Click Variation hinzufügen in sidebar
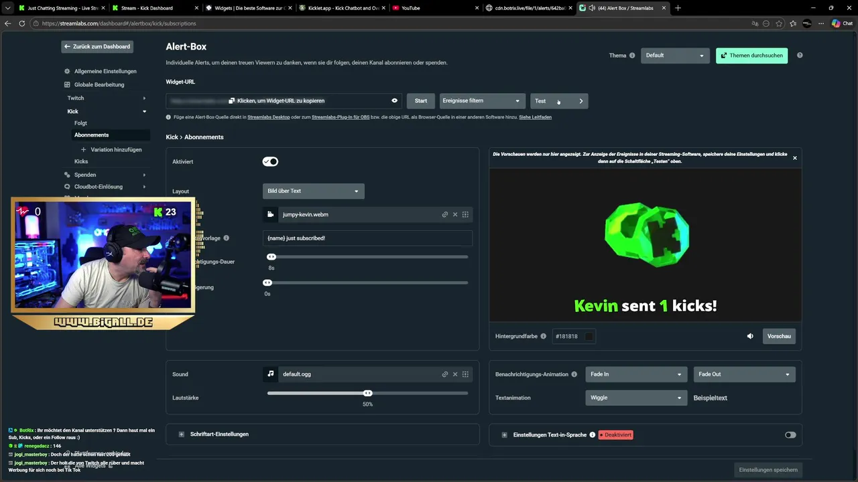The height and width of the screenshot is (482, 858). (x=111, y=149)
